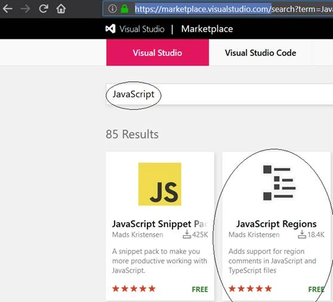
Task: Click the green padlock security icon
Action: point(125,9)
